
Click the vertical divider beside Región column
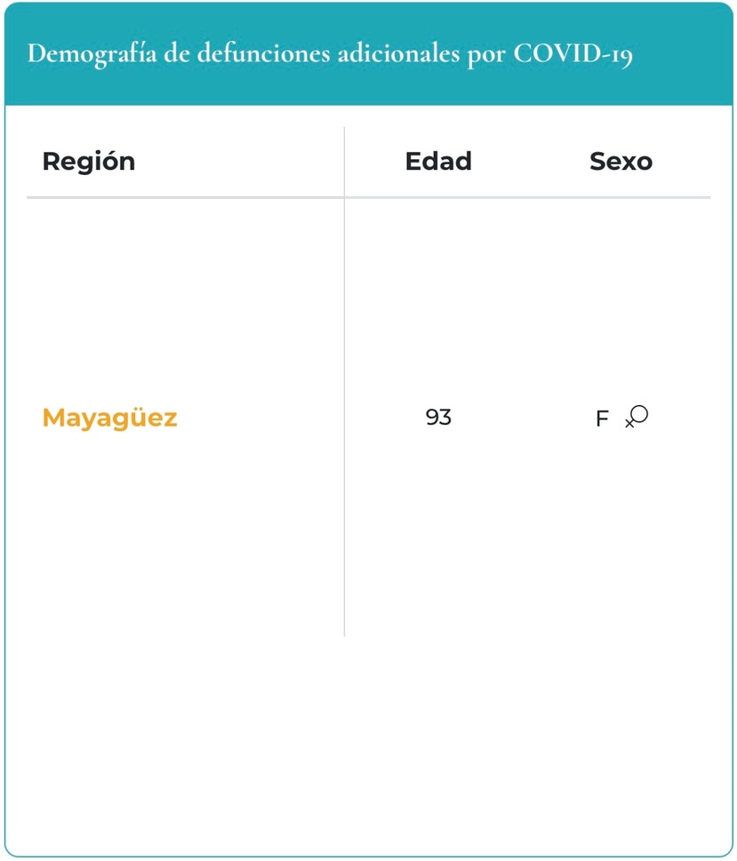(x=344, y=381)
